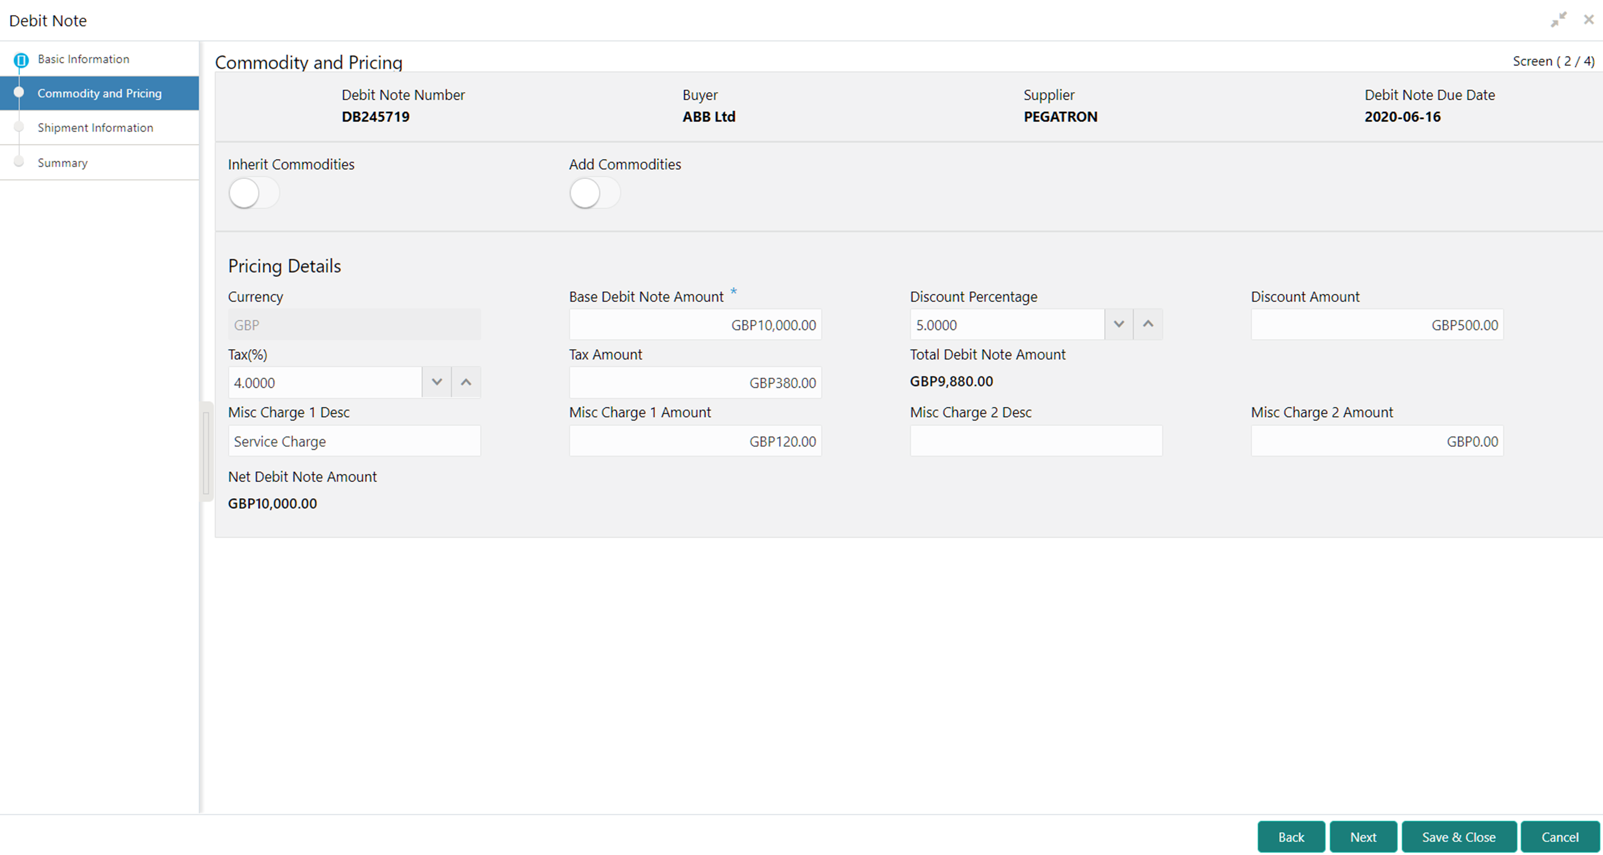The image size is (1603, 855).
Task: Go to Summary step
Action: [x=62, y=163]
